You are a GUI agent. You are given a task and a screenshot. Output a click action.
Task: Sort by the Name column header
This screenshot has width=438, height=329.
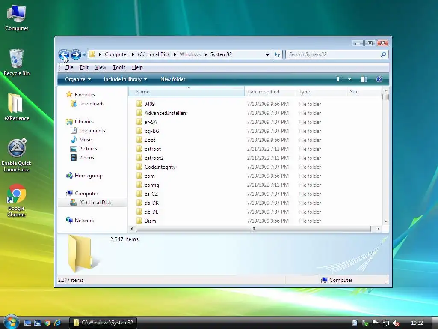tap(186, 92)
